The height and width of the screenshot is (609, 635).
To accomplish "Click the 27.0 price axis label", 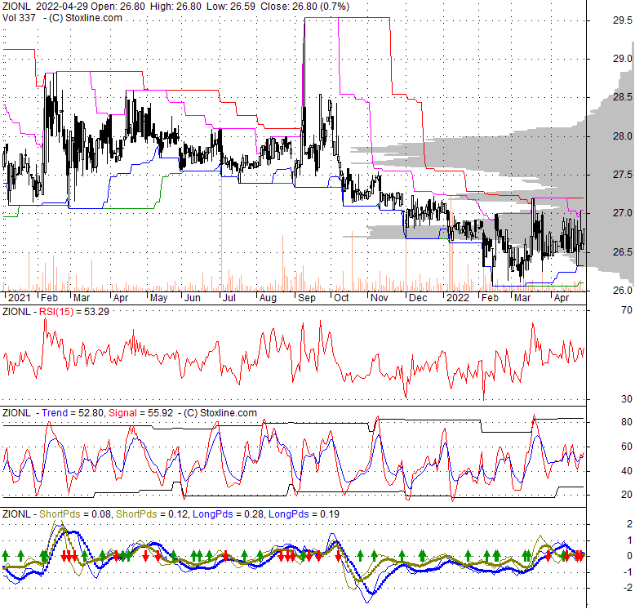I will pos(622,213).
